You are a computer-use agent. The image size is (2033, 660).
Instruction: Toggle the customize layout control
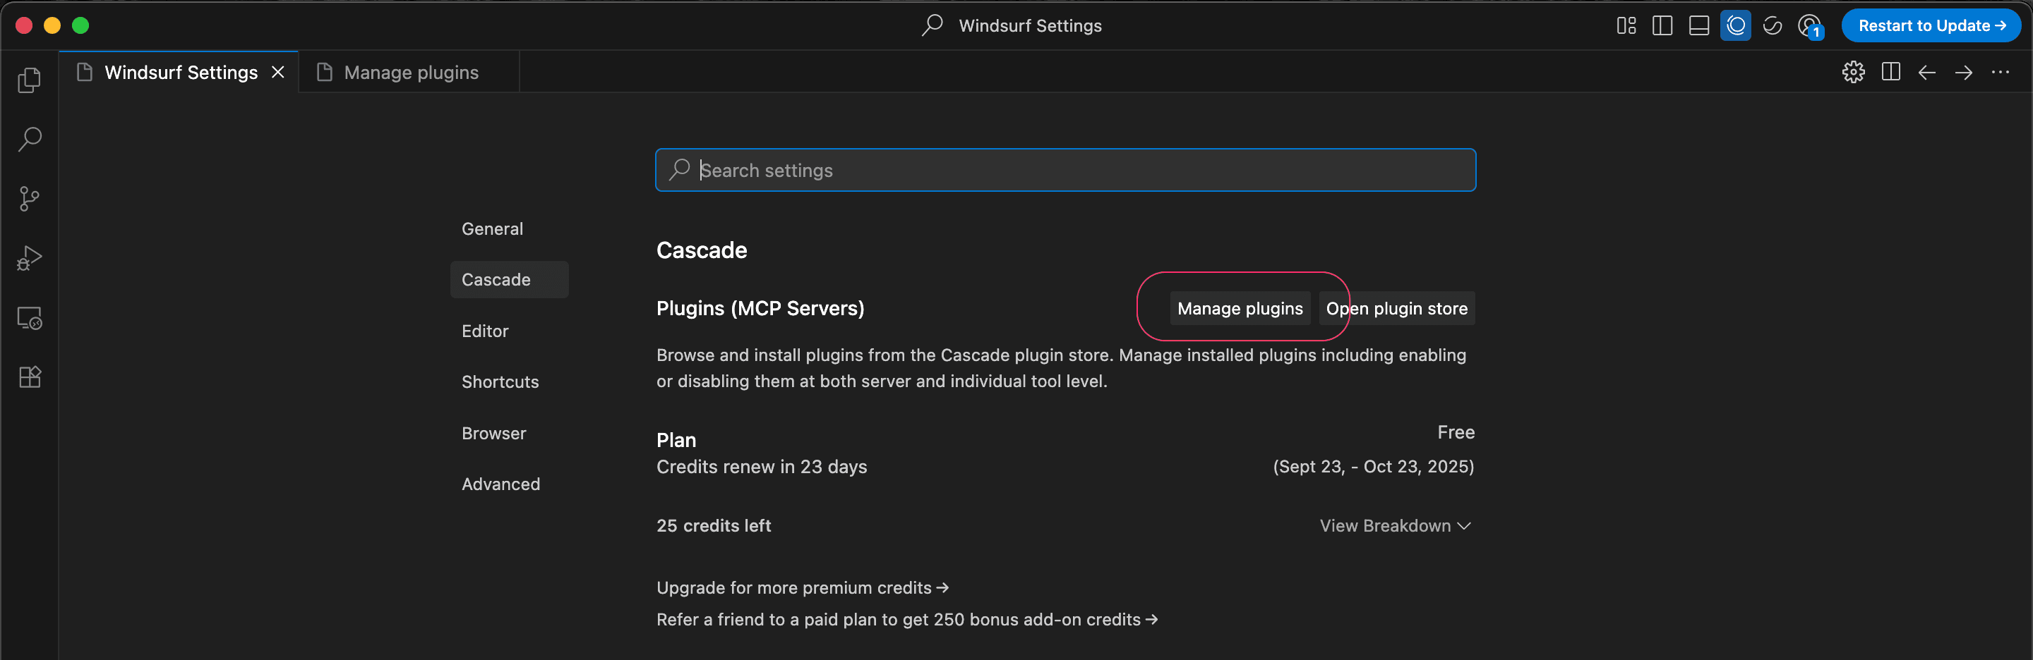pyautogui.click(x=1626, y=25)
